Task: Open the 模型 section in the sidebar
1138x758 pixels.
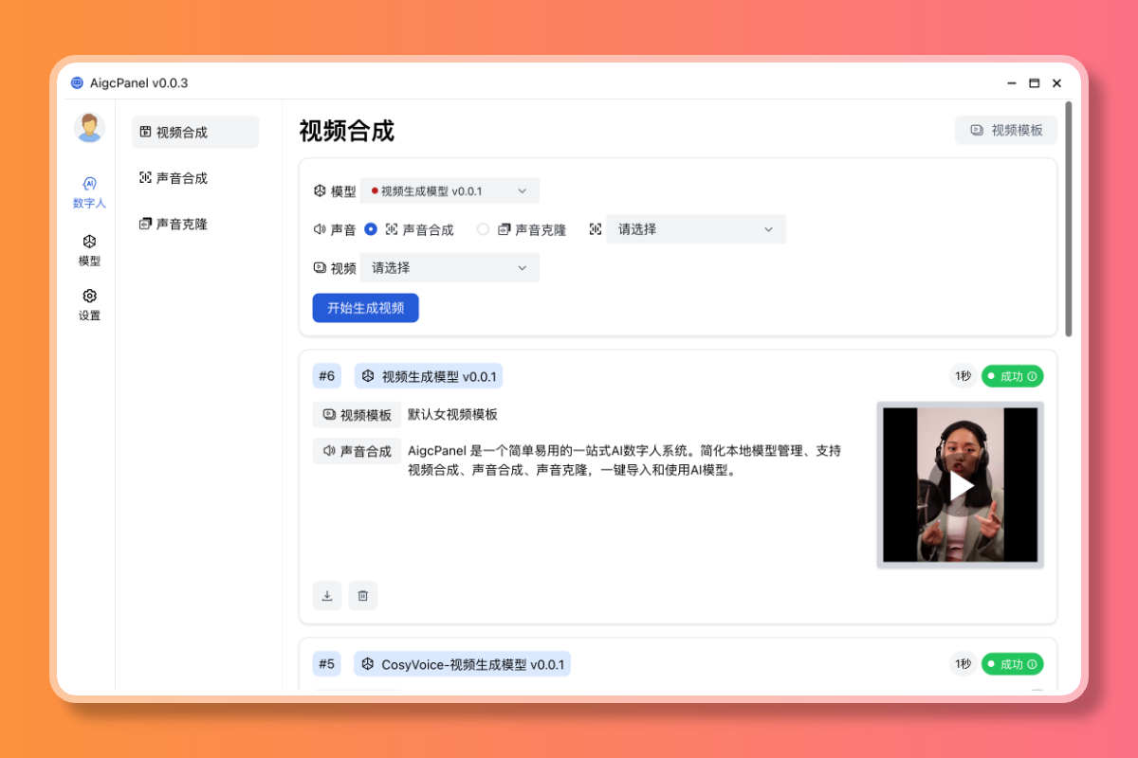Action: pyautogui.click(x=88, y=249)
